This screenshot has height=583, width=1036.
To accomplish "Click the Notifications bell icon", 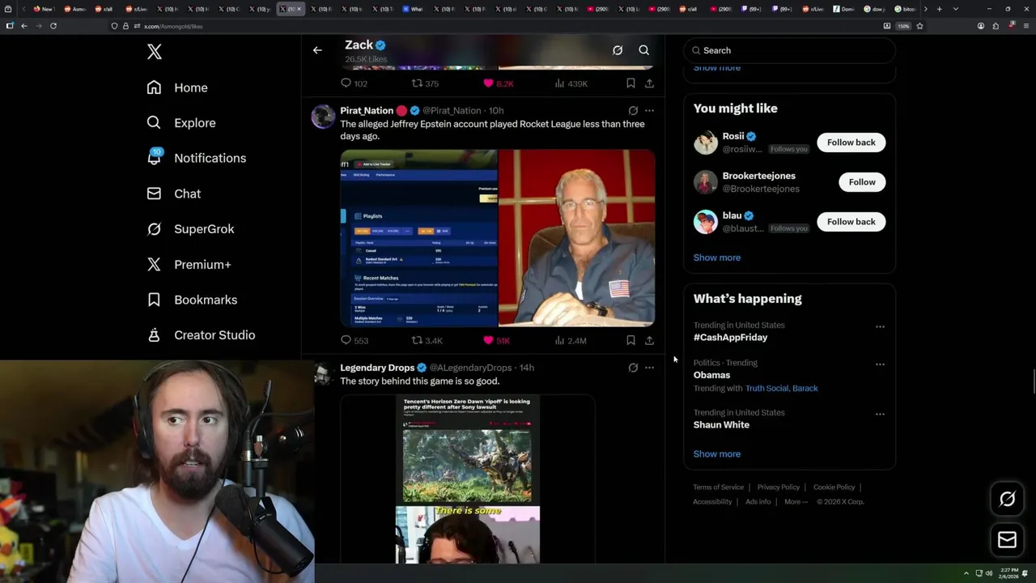I will (x=154, y=158).
